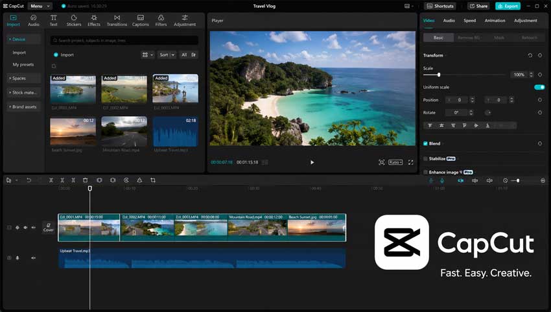Toggle the Uniform scale switch
Viewport: 551px width, 312px height.
click(x=539, y=87)
